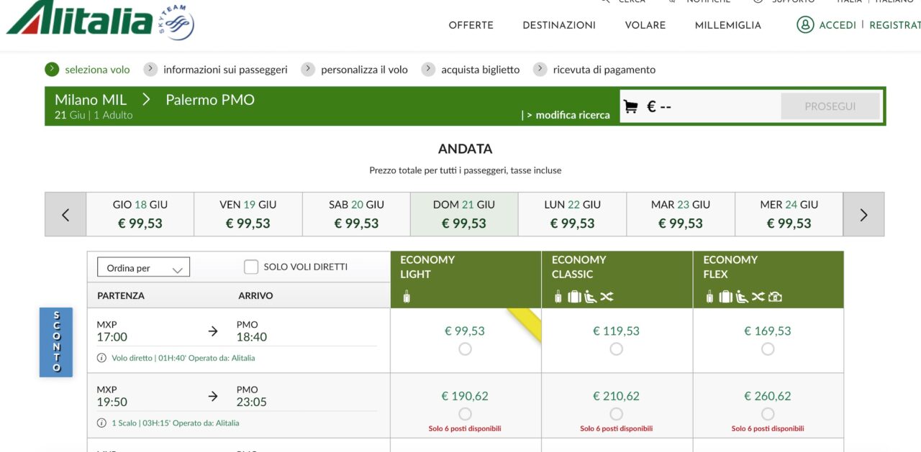Viewport: 921px width, 452px height.
Task: Select the €260,62 Economy Flex fare
Action: 768,414
